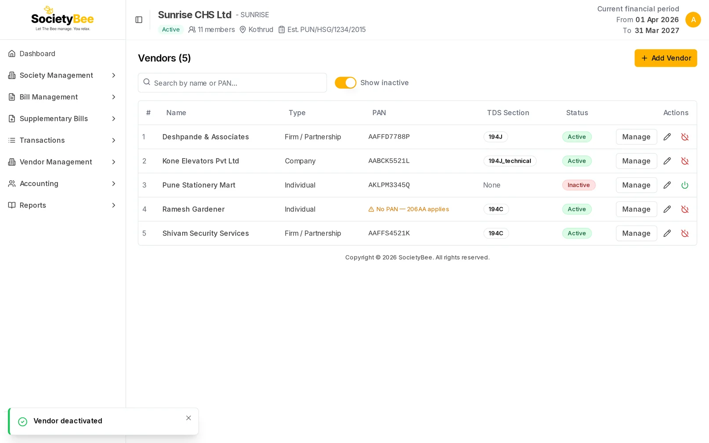Click the 11 members label

click(x=216, y=30)
